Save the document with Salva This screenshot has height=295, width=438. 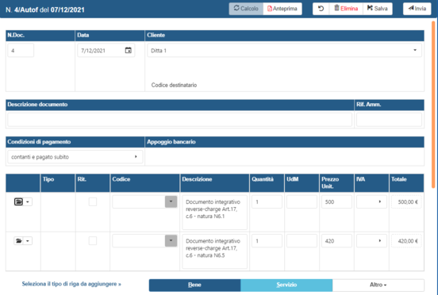coord(378,9)
